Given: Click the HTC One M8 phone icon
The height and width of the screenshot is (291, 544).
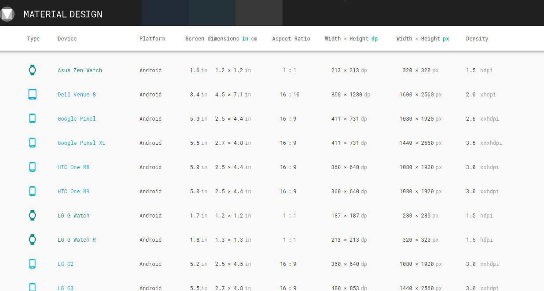Looking at the screenshot, I should click(x=32, y=167).
